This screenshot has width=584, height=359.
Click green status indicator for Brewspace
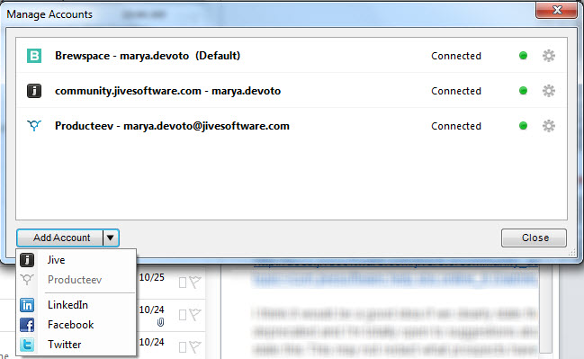(523, 56)
